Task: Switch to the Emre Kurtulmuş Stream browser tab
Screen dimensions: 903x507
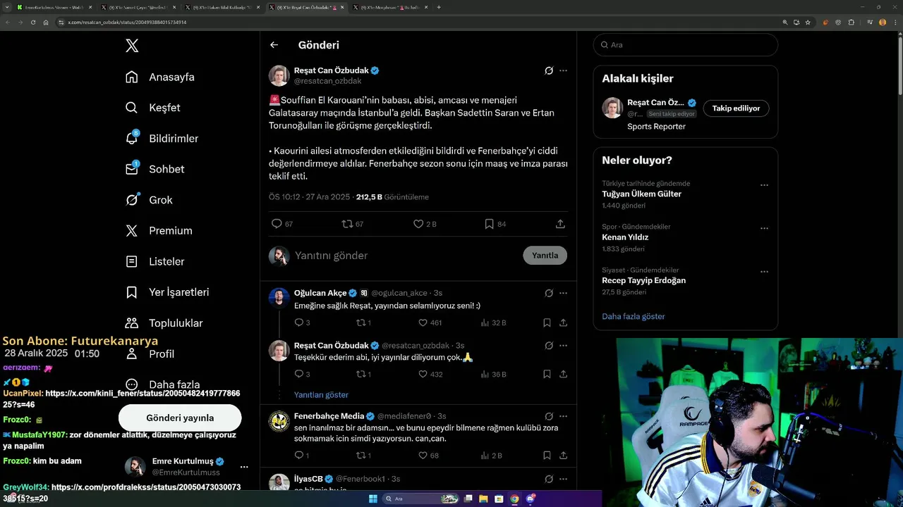Action: (54, 7)
